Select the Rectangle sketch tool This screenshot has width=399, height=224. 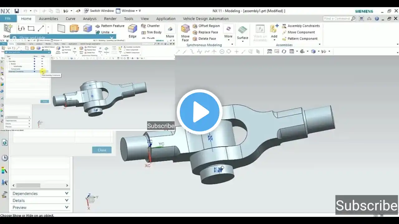(x=31, y=29)
